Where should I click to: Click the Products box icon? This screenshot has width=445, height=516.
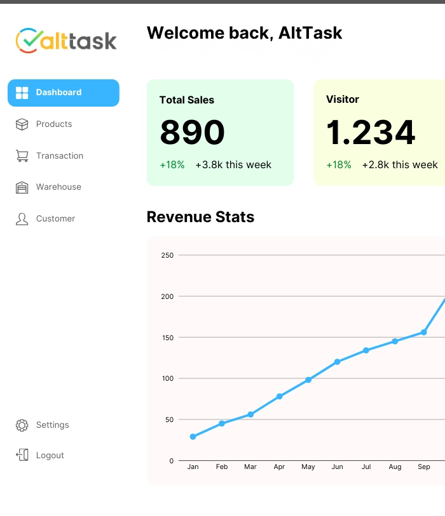tap(21, 124)
